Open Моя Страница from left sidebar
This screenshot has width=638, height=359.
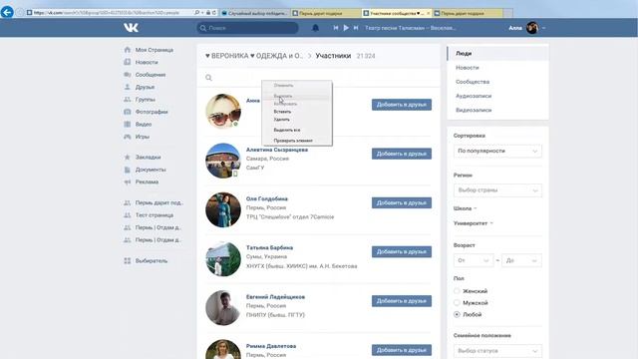(155, 50)
